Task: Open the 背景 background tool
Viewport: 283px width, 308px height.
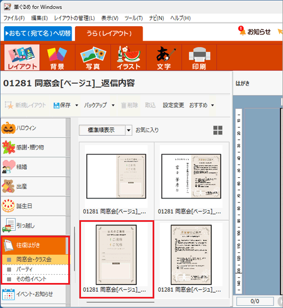Action: 57,57
